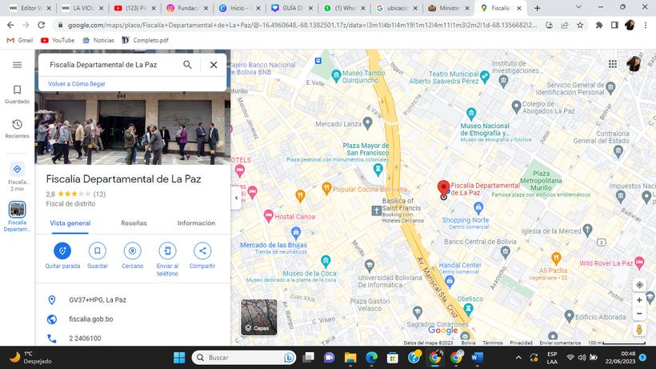The width and height of the screenshot is (656, 369).
Task: Open the Completo.pdf bookmark
Action: tap(145, 40)
